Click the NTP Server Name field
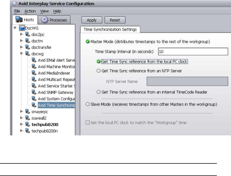 tap(187, 81)
